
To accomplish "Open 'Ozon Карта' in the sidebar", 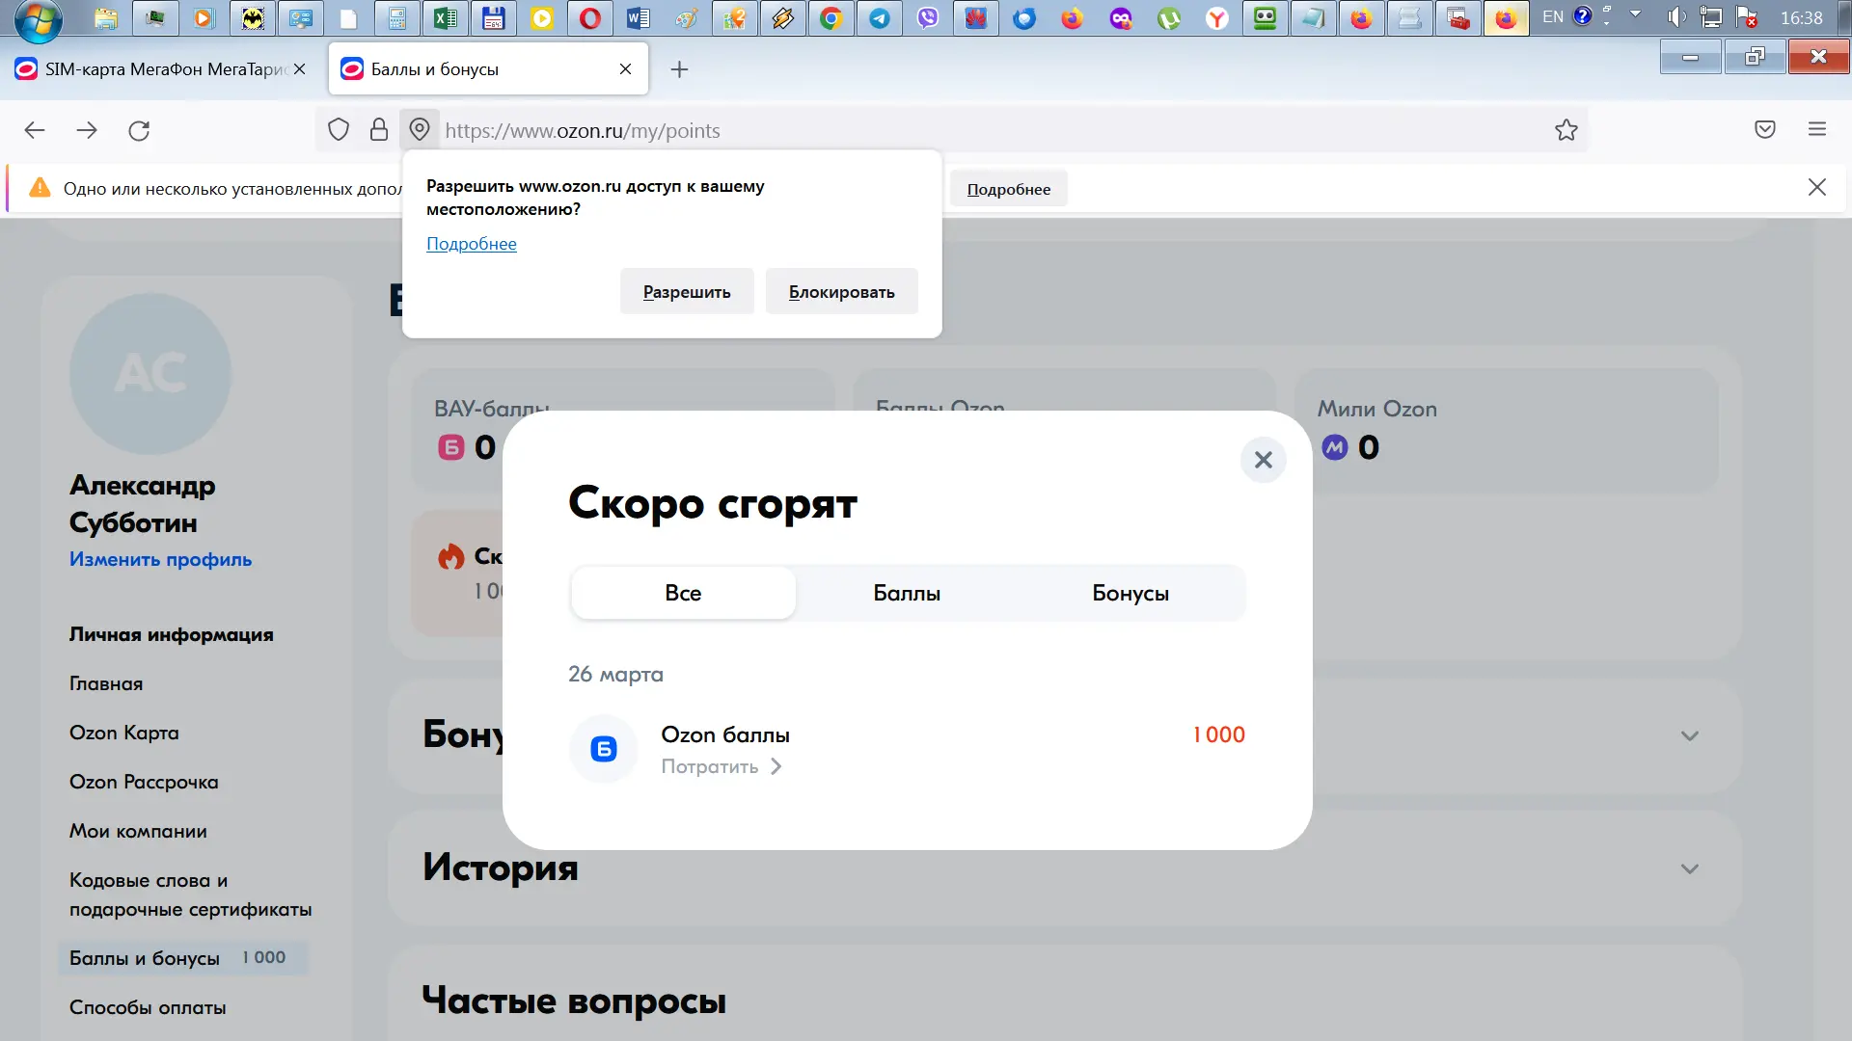I will coord(124,733).
